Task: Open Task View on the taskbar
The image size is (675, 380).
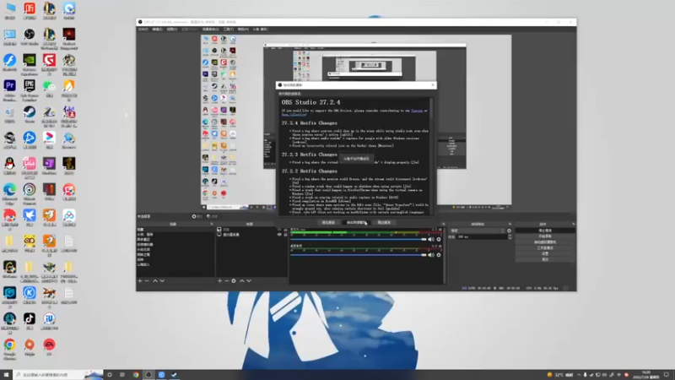Action: tap(122, 375)
